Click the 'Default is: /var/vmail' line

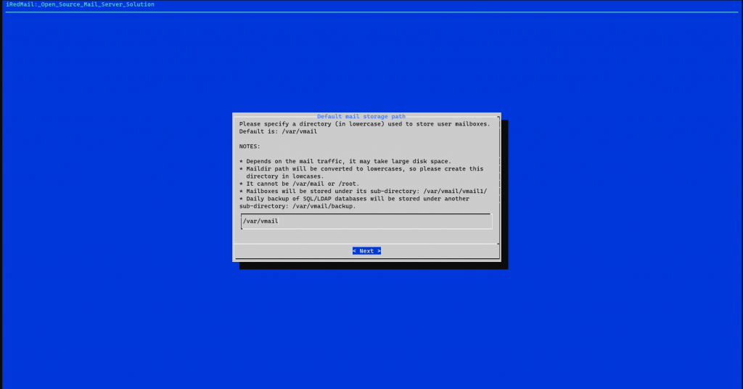click(278, 131)
